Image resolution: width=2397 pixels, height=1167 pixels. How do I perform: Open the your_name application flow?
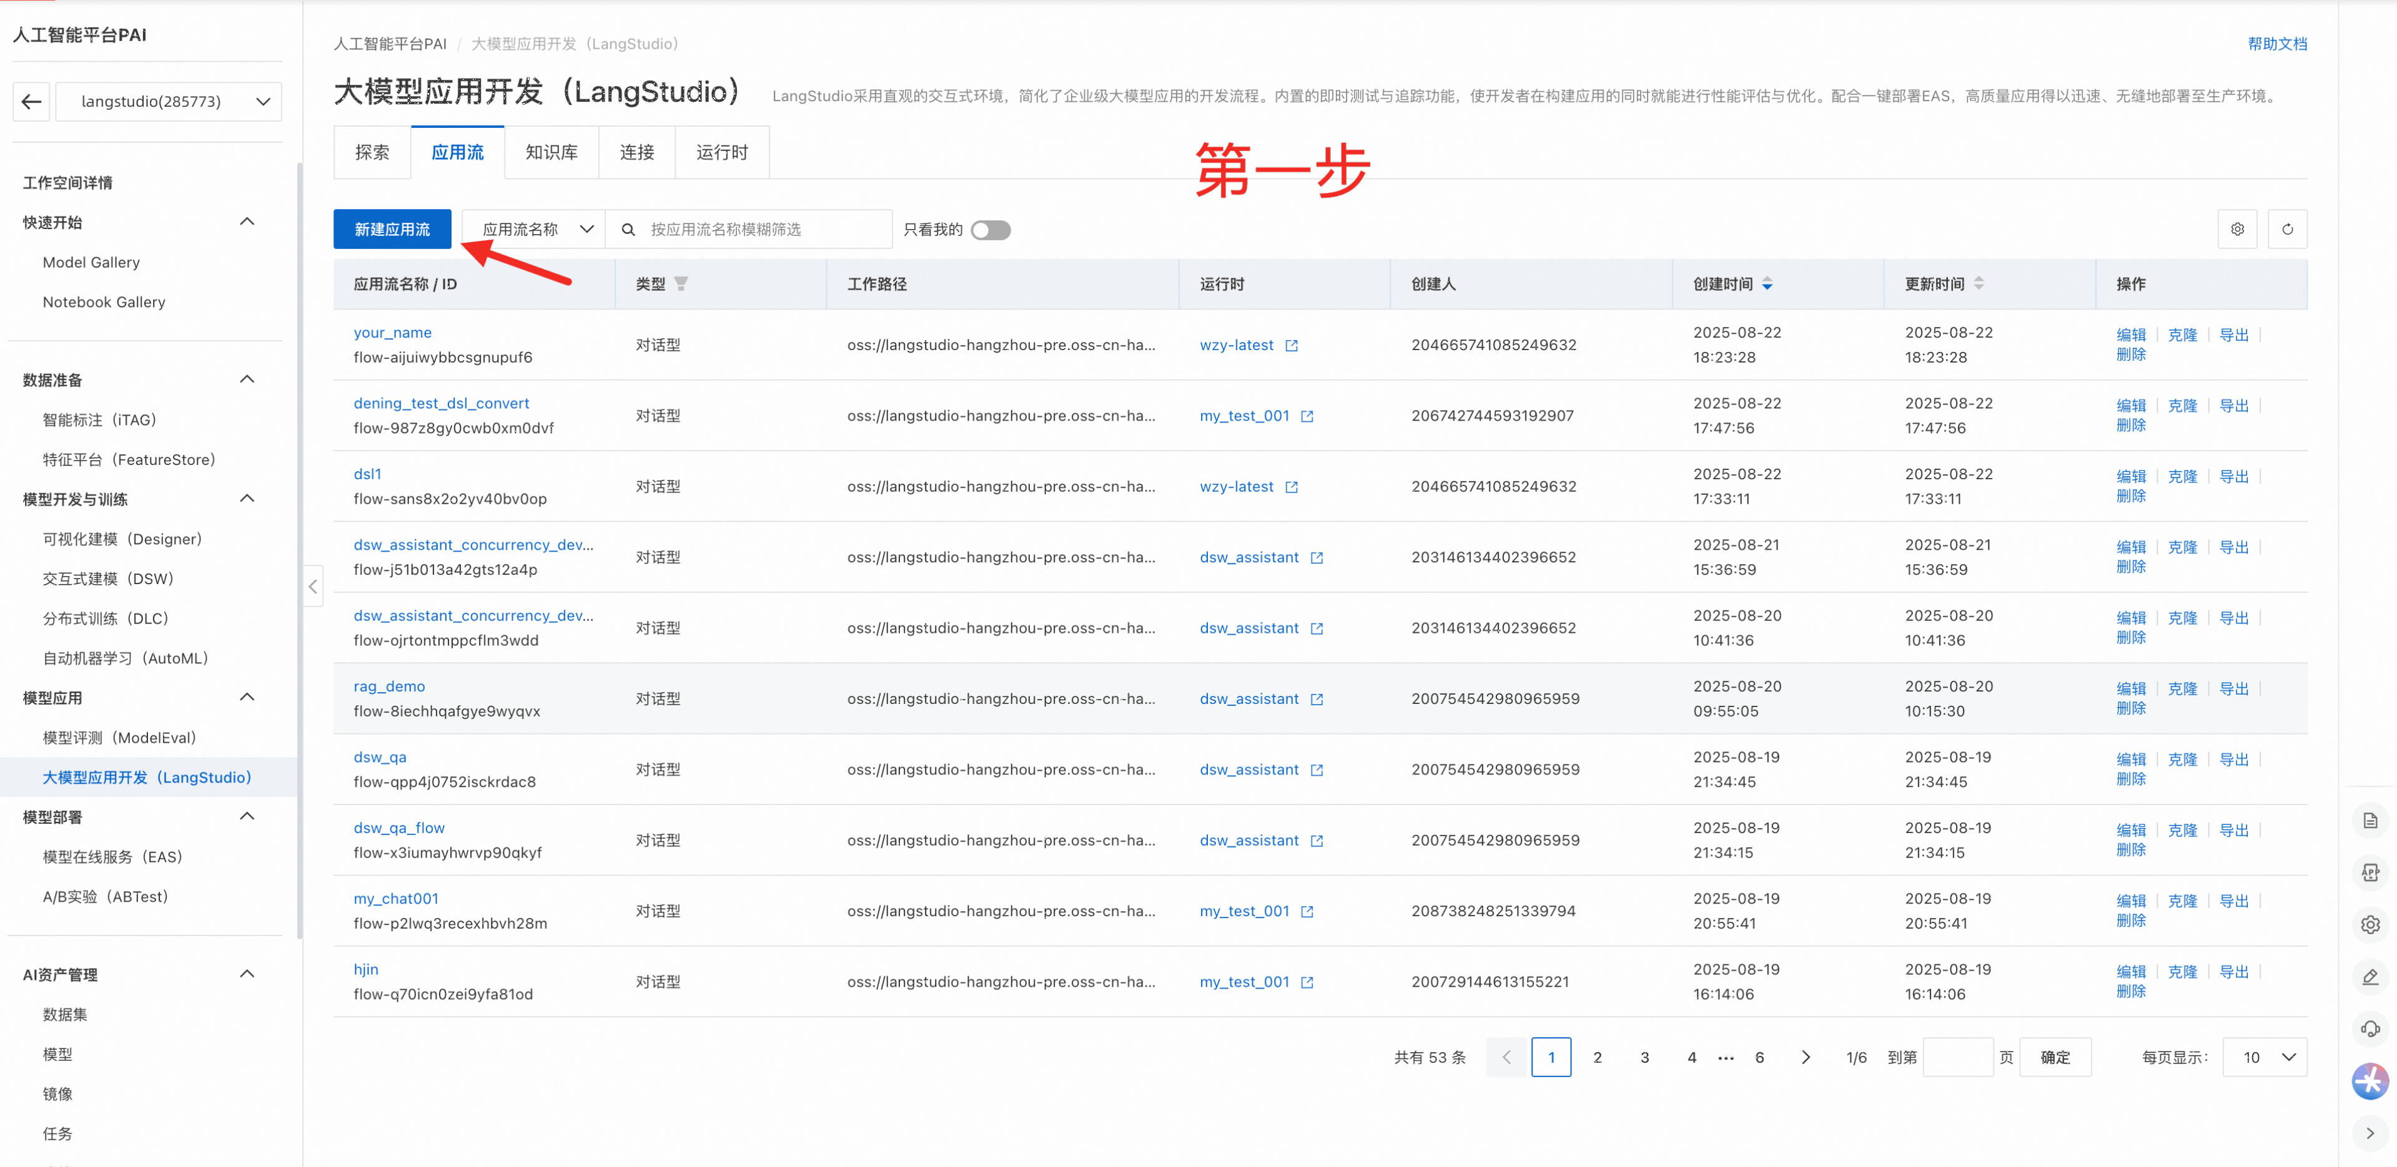(393, 333)
